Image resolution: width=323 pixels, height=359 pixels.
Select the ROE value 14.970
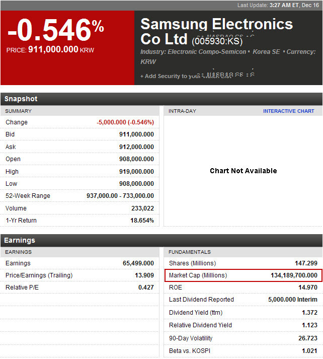point(308,288)
